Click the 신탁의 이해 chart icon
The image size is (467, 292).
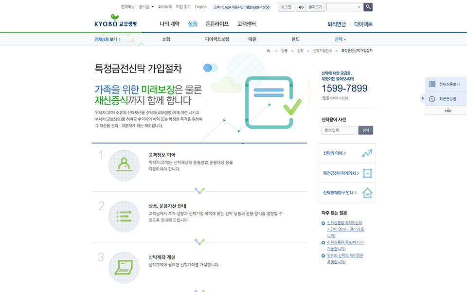[367, 153]
